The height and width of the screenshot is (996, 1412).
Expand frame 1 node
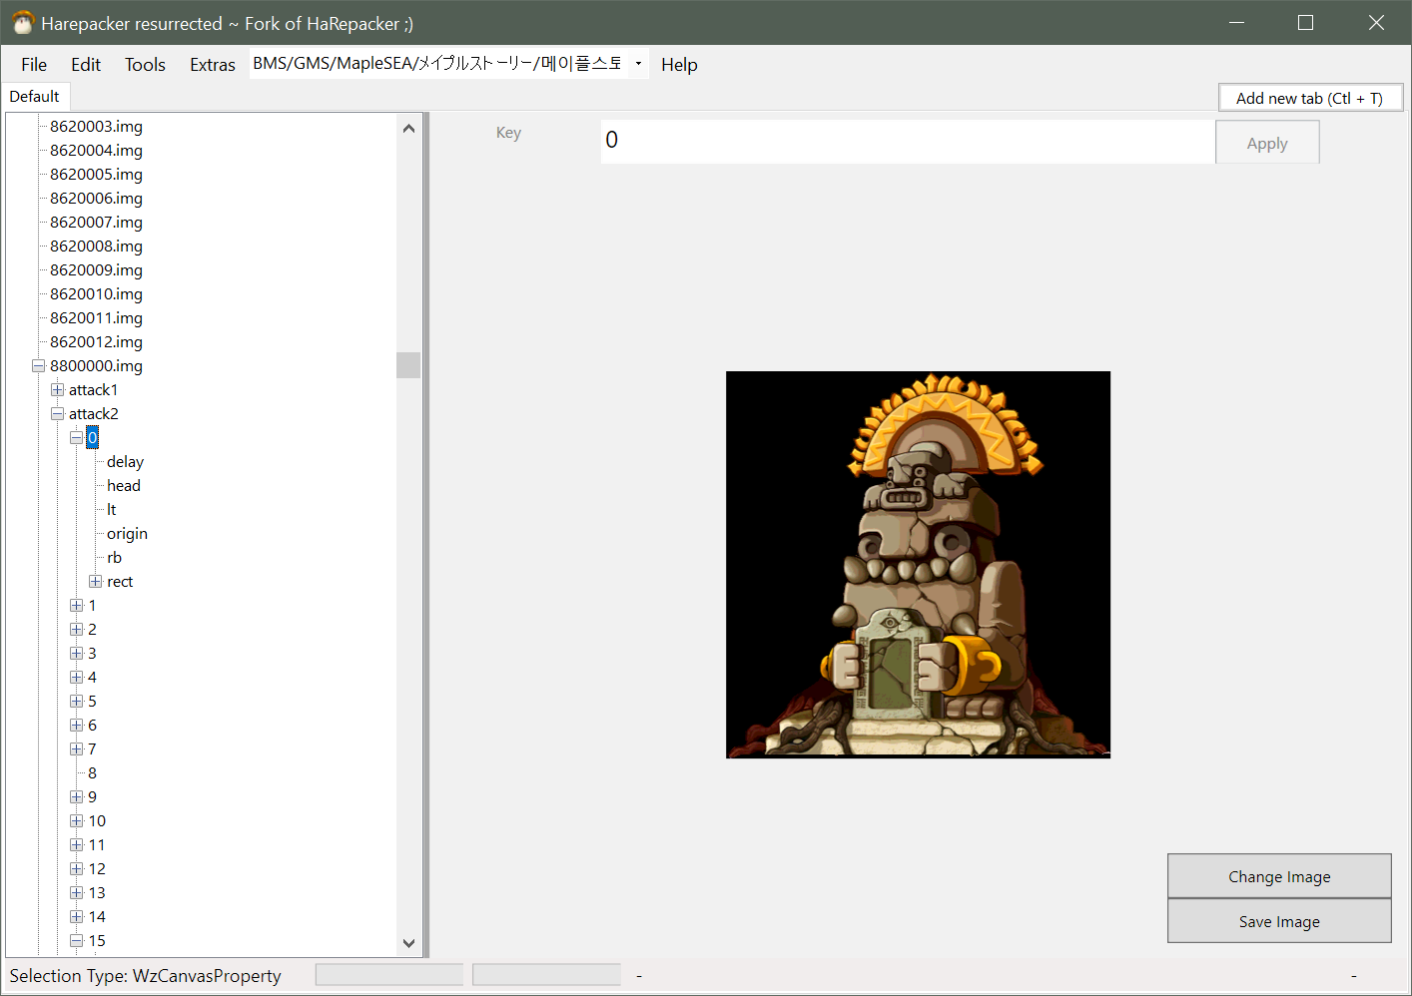click(77, 606)
